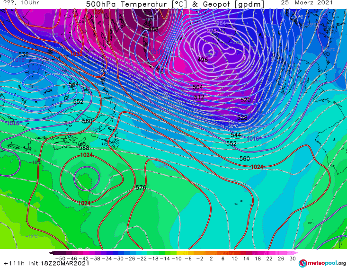Viewport: 347px width, 268px height.
Task: Click the '-12°C' temperature label
Action: 32,237
